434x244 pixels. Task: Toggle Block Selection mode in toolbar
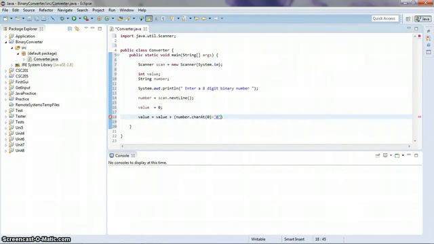[x=156, y=18]
